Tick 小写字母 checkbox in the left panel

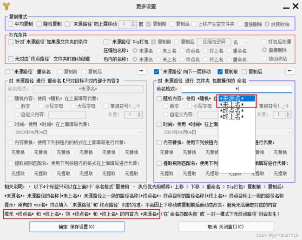pyautogui.click(x=40, y=106)
